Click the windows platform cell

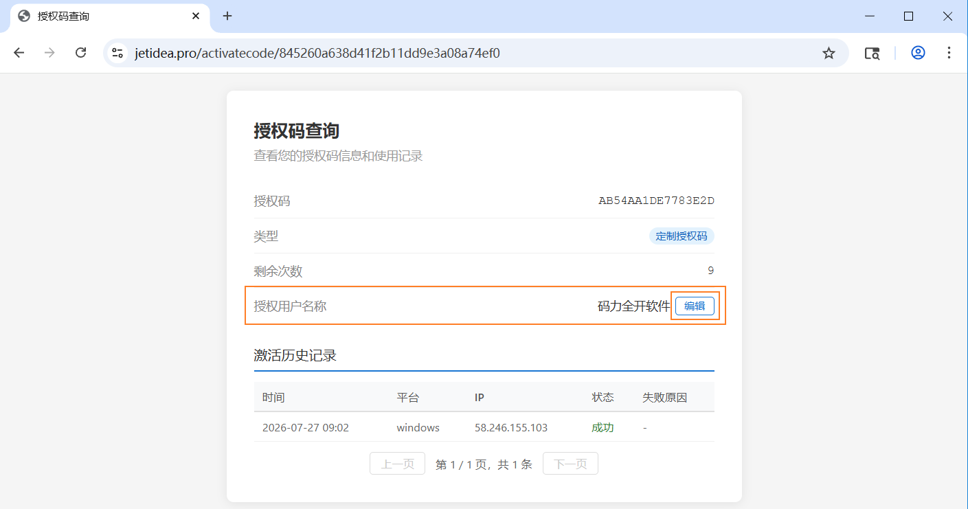[418, 427]
